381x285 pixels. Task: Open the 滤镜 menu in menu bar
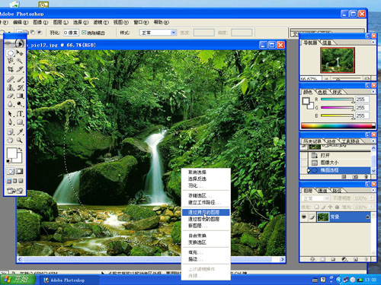pos(101,22)
